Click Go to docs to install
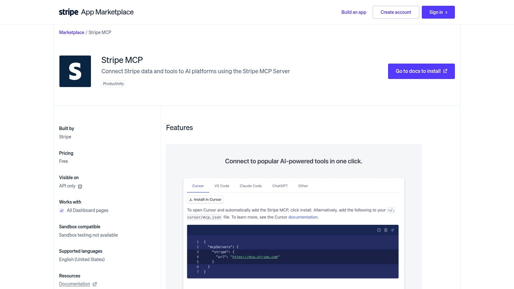Image resolution: width=514 pixels, height=289 pixels. pyautogui.click(x=421, y=71)
